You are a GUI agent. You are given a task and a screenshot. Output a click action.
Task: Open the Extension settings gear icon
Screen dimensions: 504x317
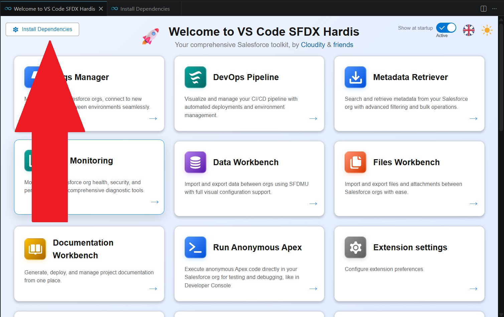[x=355, y=247]
